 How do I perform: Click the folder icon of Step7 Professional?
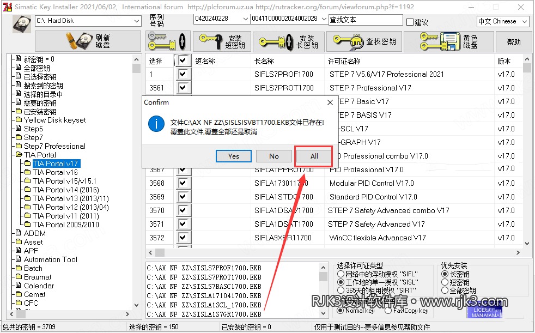pyautogui.click(x=19, y=146)
